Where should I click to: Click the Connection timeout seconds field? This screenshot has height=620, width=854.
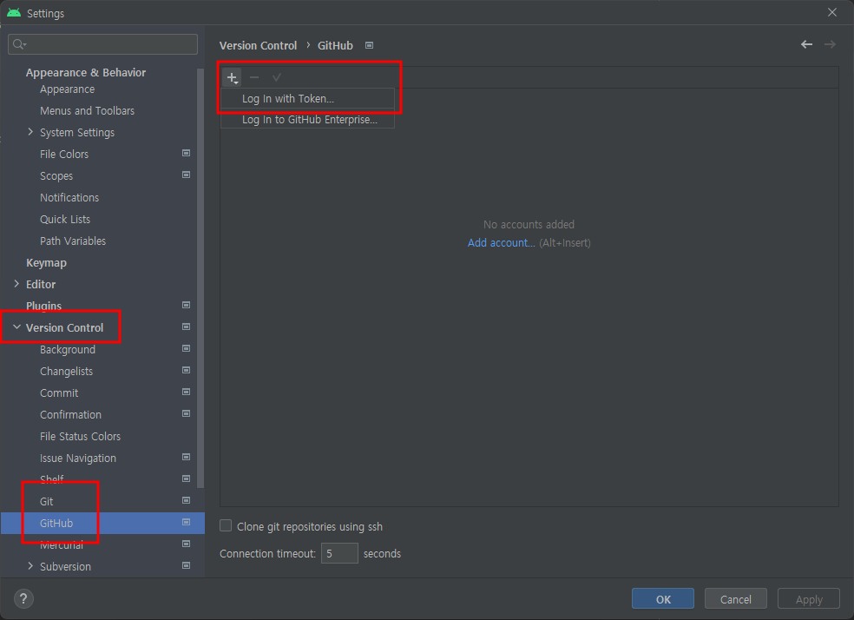tap(339, 553)
